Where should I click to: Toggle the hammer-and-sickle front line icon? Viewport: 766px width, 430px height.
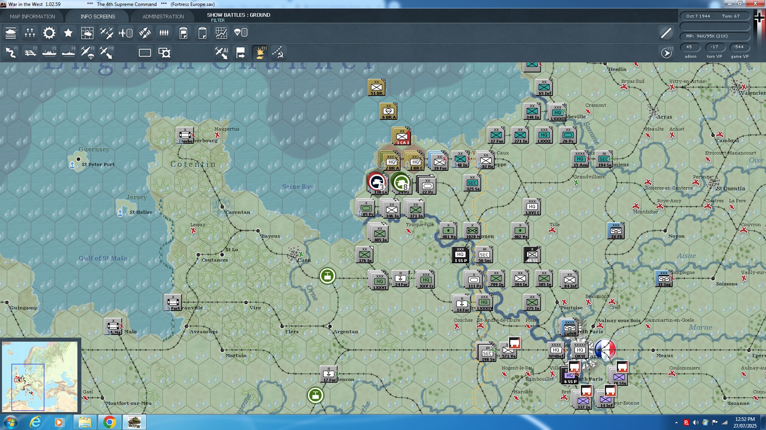[278, 53]
